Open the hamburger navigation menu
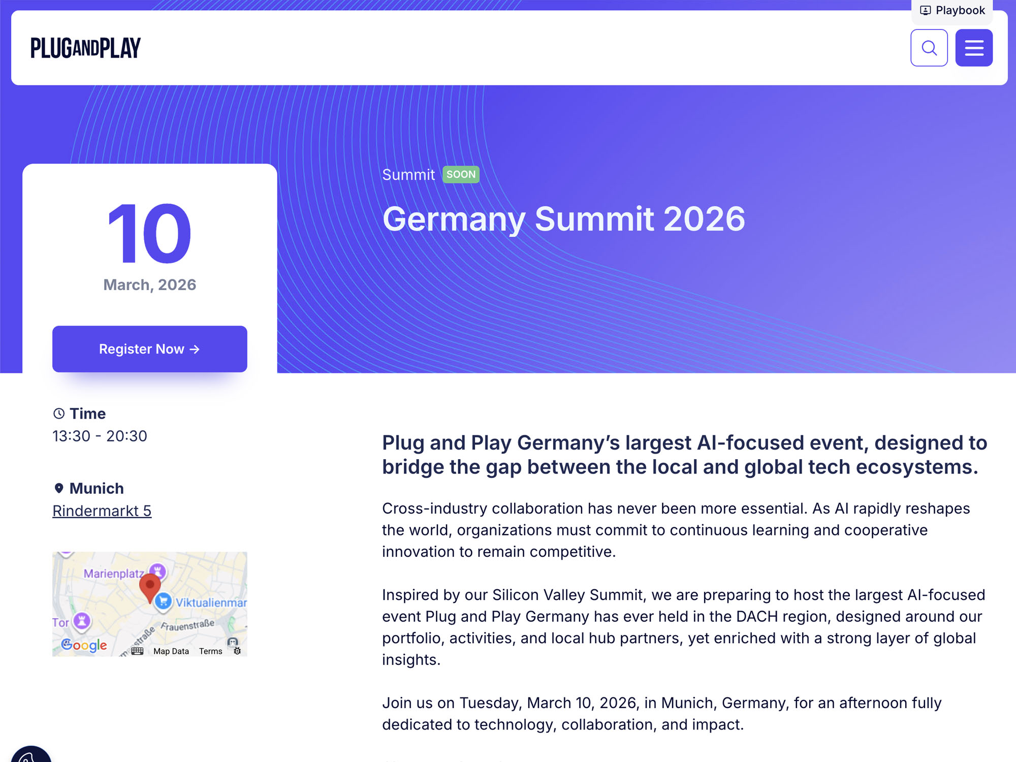1016x762 pixels. (x=974, y=47)
